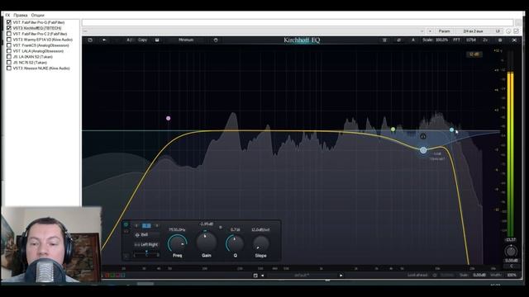Enable the JS LA-2KAN S2 (Tukan) effect

[x=9, y=57]
